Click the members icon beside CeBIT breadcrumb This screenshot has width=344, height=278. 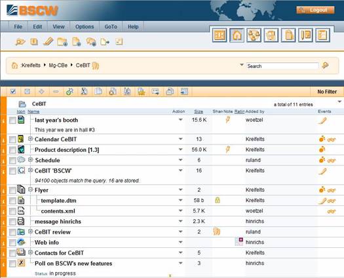click(96, 65)
